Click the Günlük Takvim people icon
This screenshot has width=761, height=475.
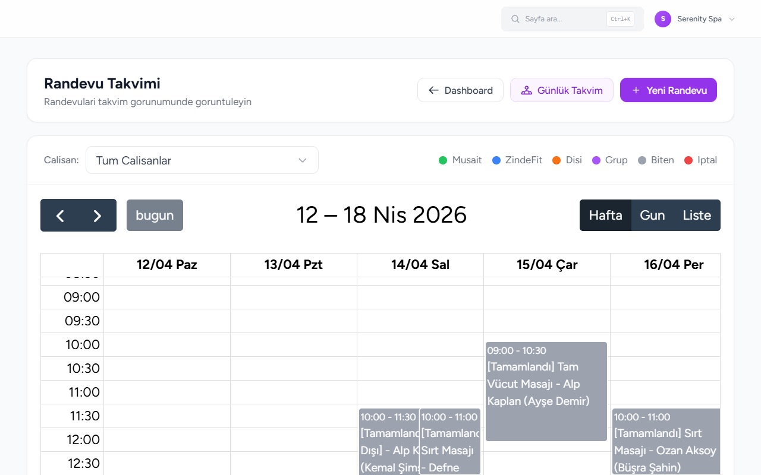tap(526, 90)
